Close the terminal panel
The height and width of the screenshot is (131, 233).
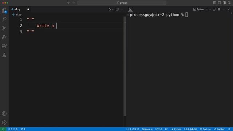(229, 9)
